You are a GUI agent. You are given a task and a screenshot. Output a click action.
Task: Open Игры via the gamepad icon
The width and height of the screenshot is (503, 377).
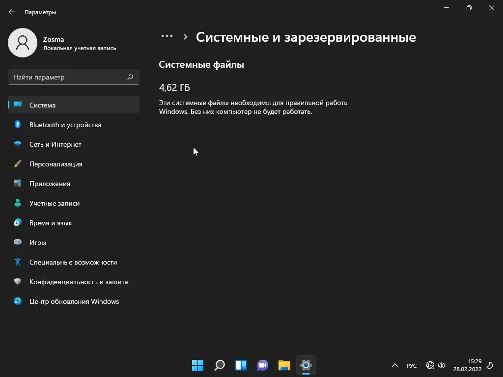(x=18, y=242)
